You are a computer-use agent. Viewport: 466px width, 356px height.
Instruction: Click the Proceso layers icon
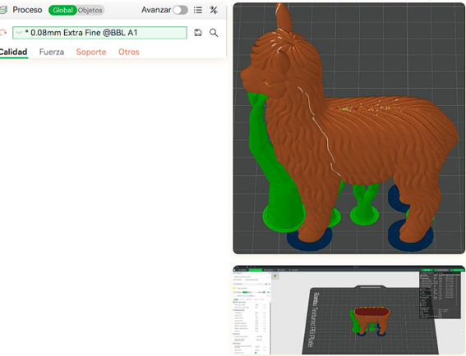[x=3, y=10]
